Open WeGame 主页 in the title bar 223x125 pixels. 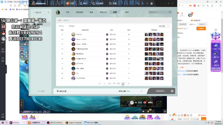click(x=71, y=3)
